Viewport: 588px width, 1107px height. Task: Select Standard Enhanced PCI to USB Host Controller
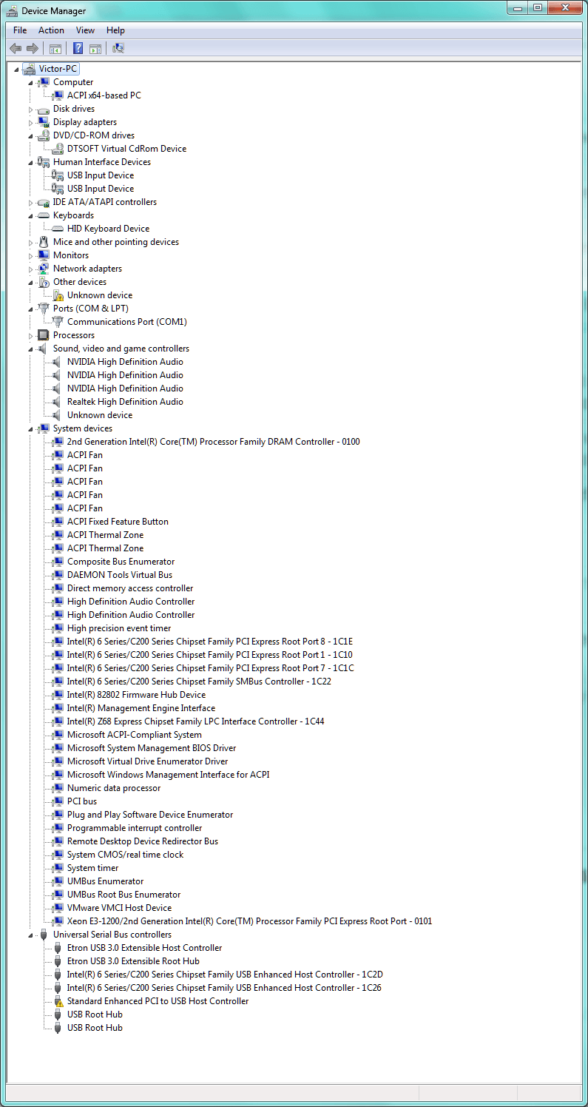(x=158, y=1001)
